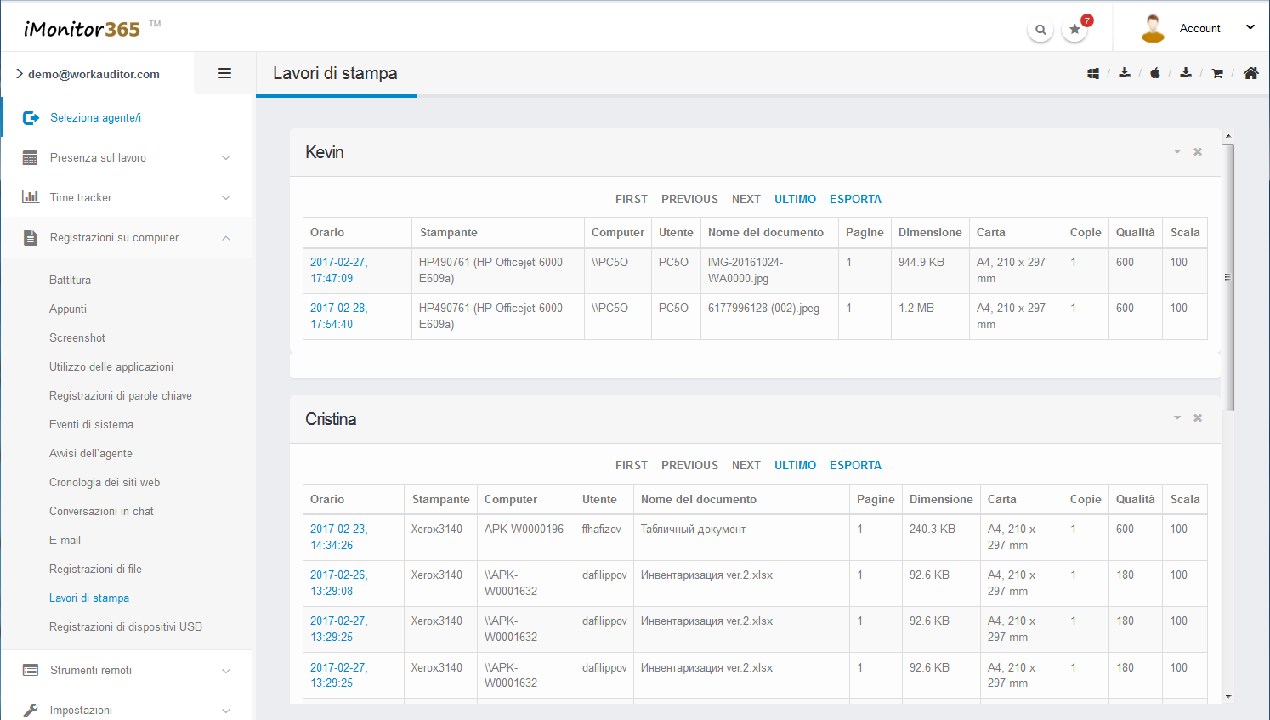Click ESPORTA in the Kevin panel
This screenshot has height=720, width=1270.
855,199
